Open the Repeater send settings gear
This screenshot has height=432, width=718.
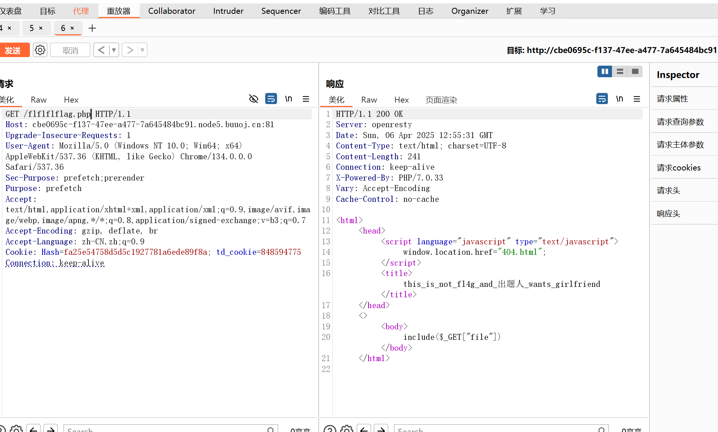tap(40, 50)
